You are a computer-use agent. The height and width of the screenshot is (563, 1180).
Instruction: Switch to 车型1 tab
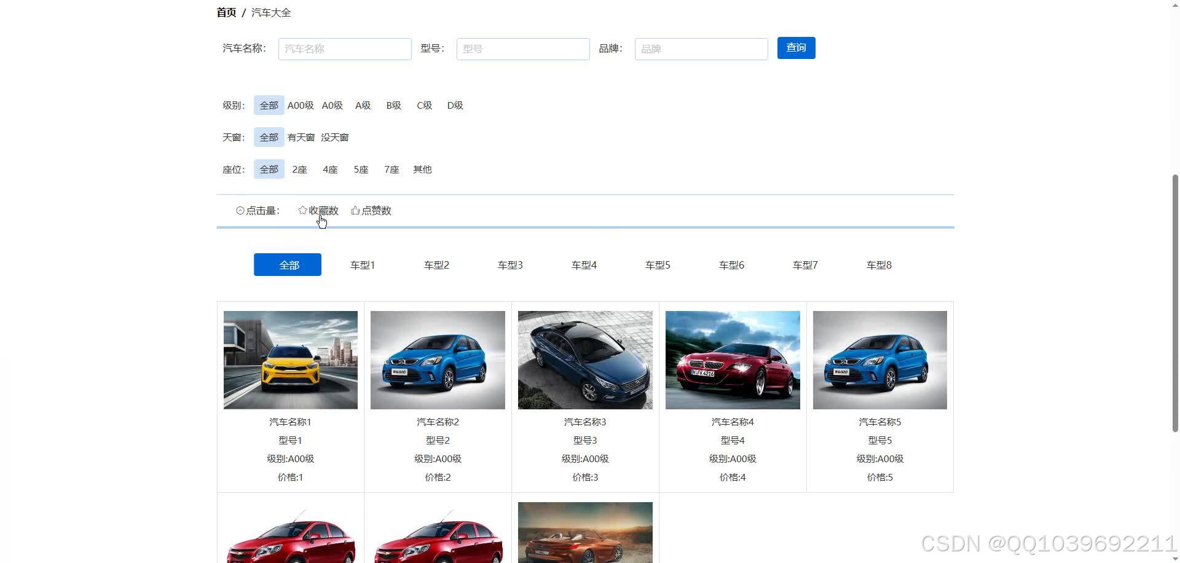363,265
